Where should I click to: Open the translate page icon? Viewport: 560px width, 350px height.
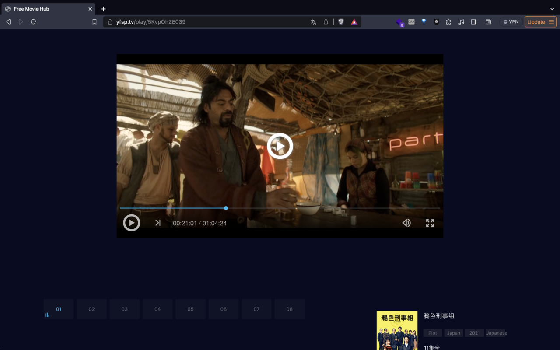[313, 22]
